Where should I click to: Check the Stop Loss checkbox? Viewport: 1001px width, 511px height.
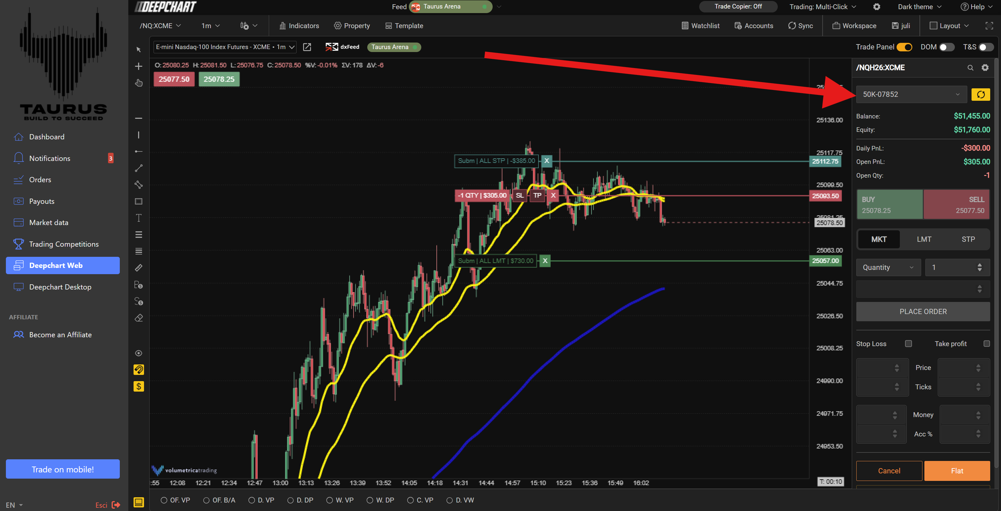pyautogui.click(x=908, y=344)
